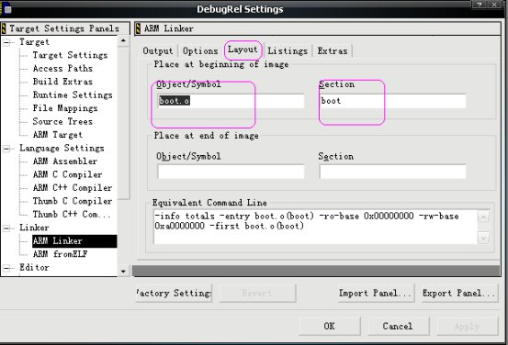Viewport: 508px width, 345px height.
Task: Click Equivalent Command Line text box
Action: click(315, 227)
